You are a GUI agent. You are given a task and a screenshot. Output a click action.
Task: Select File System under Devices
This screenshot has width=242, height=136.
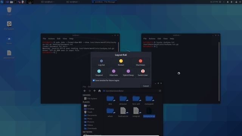tap(91, 98)
